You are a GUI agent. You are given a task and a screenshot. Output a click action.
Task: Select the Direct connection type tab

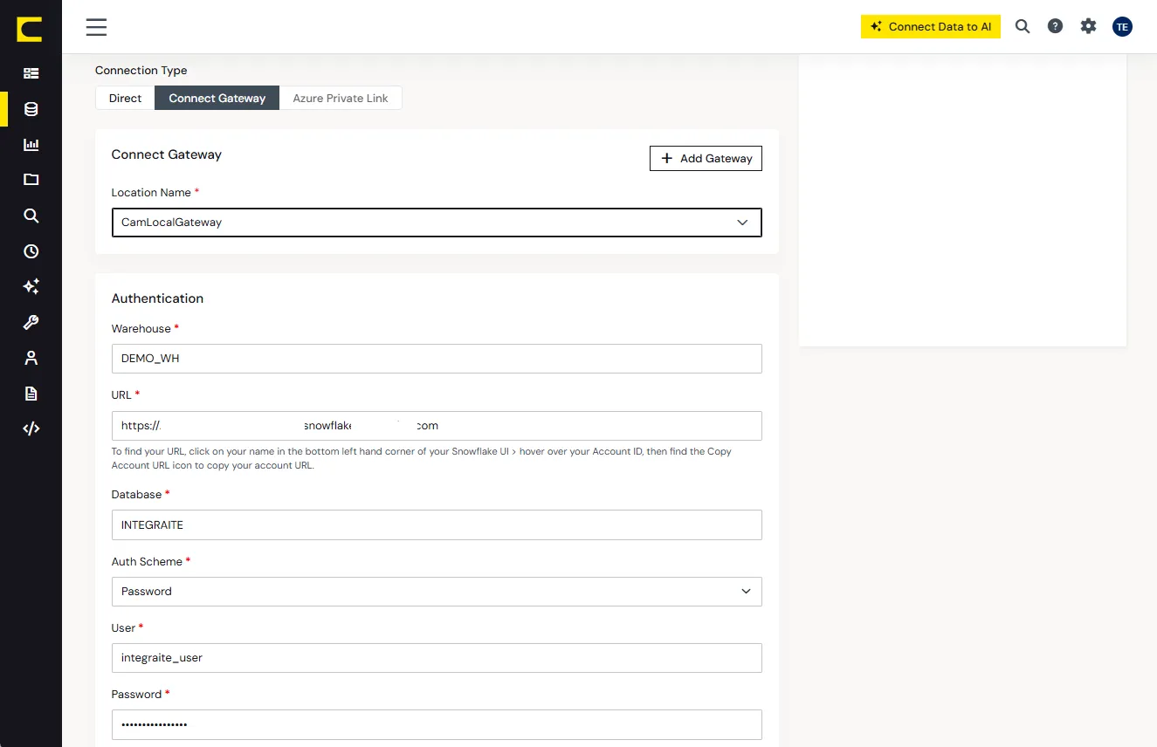point(125,98)
